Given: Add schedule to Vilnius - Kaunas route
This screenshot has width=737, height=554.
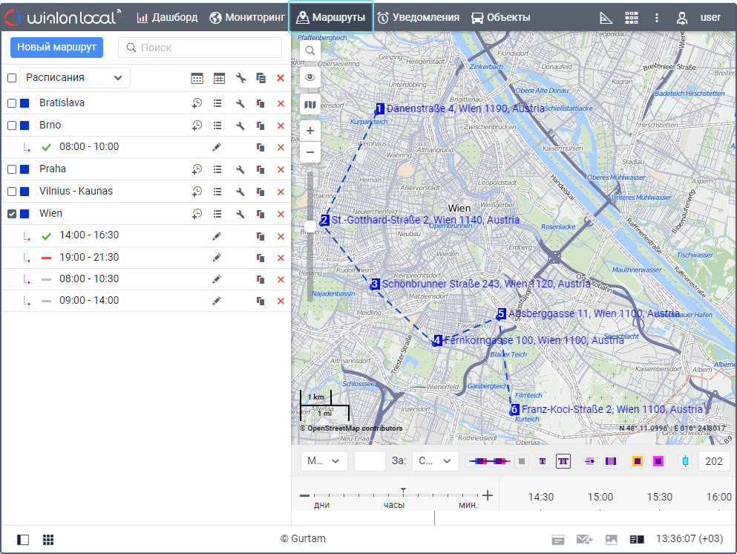Looking at the screenshot, I should click(197, 192).
